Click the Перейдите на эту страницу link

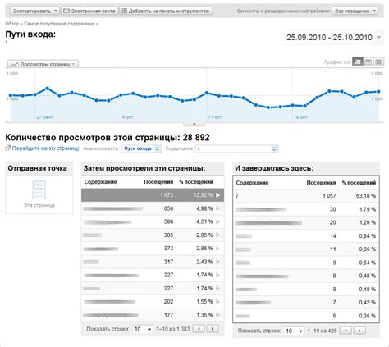click(x=46, y=148)
